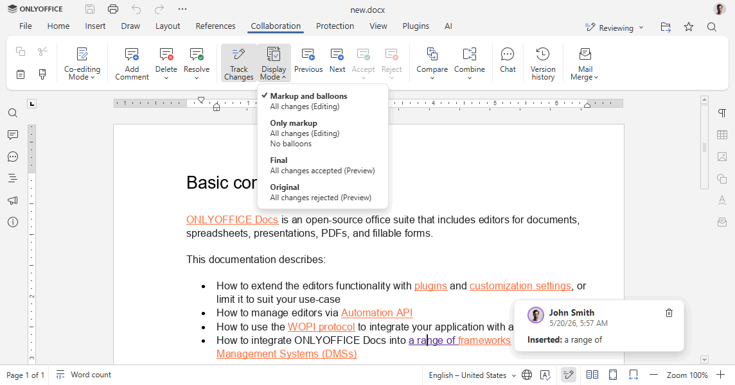Open the three-dots quick access menu

point(182,9)
